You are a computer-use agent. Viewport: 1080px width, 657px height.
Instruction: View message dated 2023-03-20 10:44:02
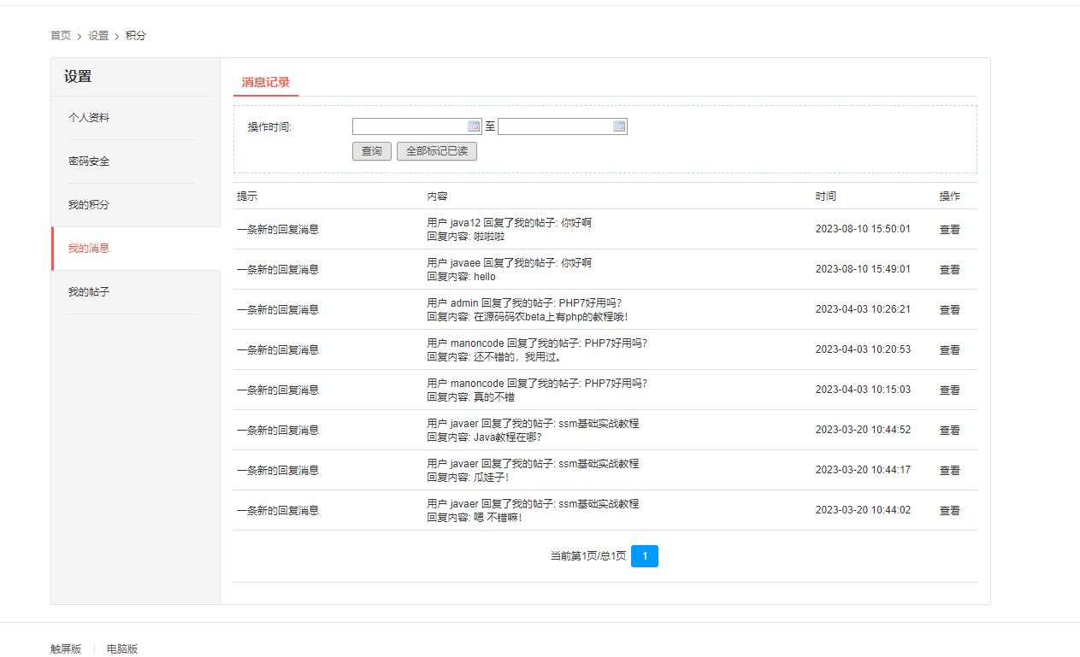tap(950, 511)
